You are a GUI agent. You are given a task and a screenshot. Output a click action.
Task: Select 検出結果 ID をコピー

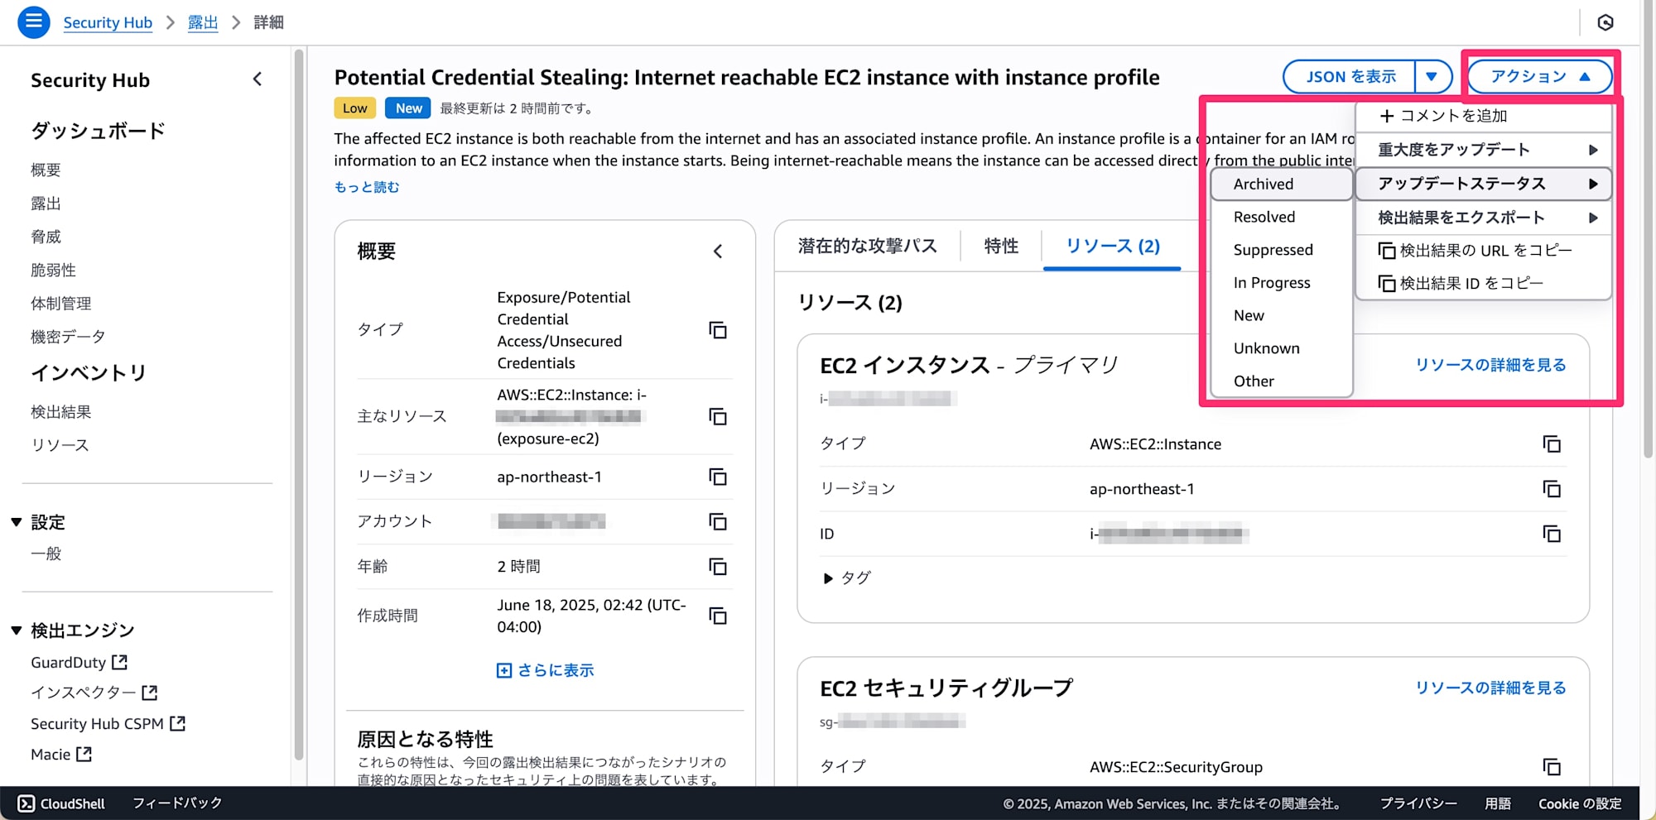(x=1484, y=283)
